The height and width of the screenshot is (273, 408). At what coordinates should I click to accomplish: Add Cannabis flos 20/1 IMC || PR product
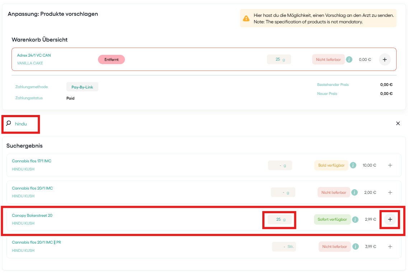(390, 246)
